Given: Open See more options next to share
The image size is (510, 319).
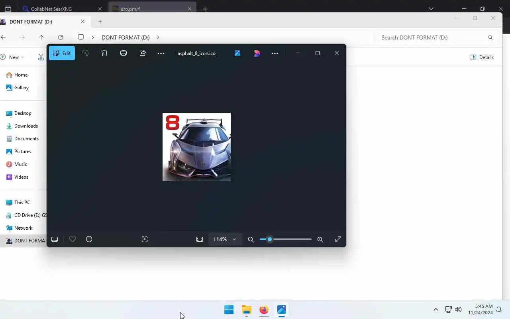Looking at the screenshot, I should coord(161,53).
